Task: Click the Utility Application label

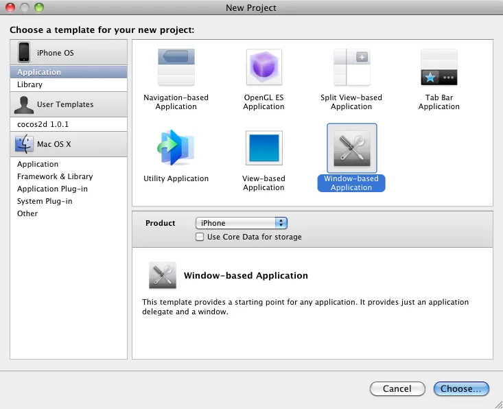Action: 176,178
